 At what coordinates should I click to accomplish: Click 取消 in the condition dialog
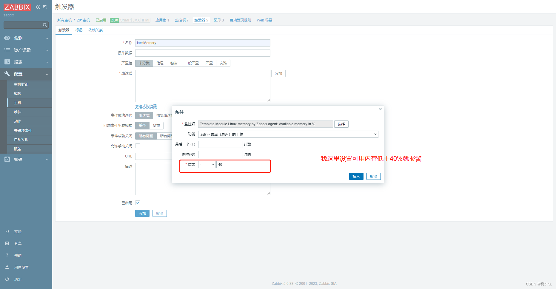374,176
